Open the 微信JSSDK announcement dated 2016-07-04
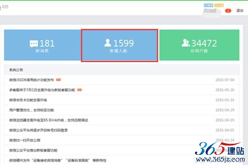The width and height of the screenshot is (248, 165). 32,80
